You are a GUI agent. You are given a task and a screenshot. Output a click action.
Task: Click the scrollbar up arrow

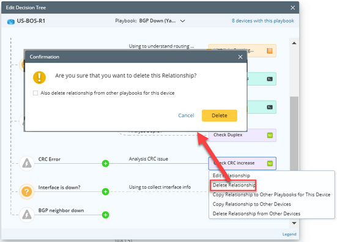coord(294,43)
